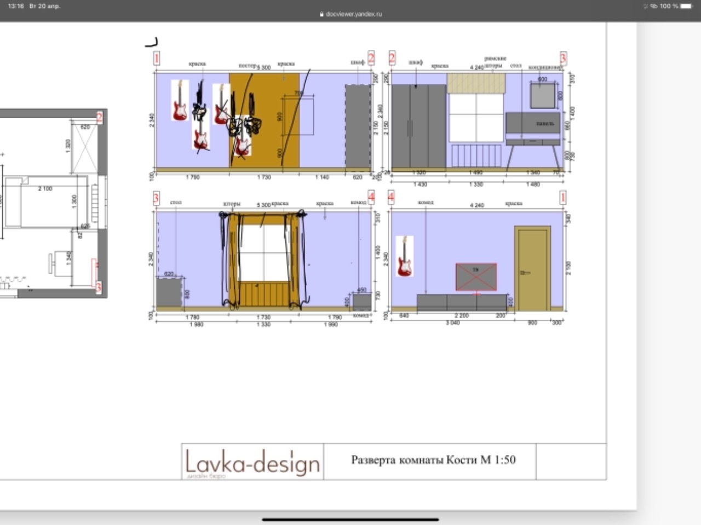This screenshot has width=701, height=525.
Task: Tap the docviewer.yandex.ru address bar
Action: coord(350,14)
